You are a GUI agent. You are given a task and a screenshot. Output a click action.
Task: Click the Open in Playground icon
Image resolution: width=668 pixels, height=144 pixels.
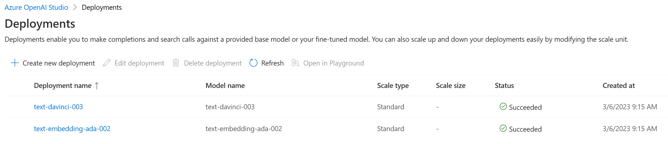click(295, 63)
